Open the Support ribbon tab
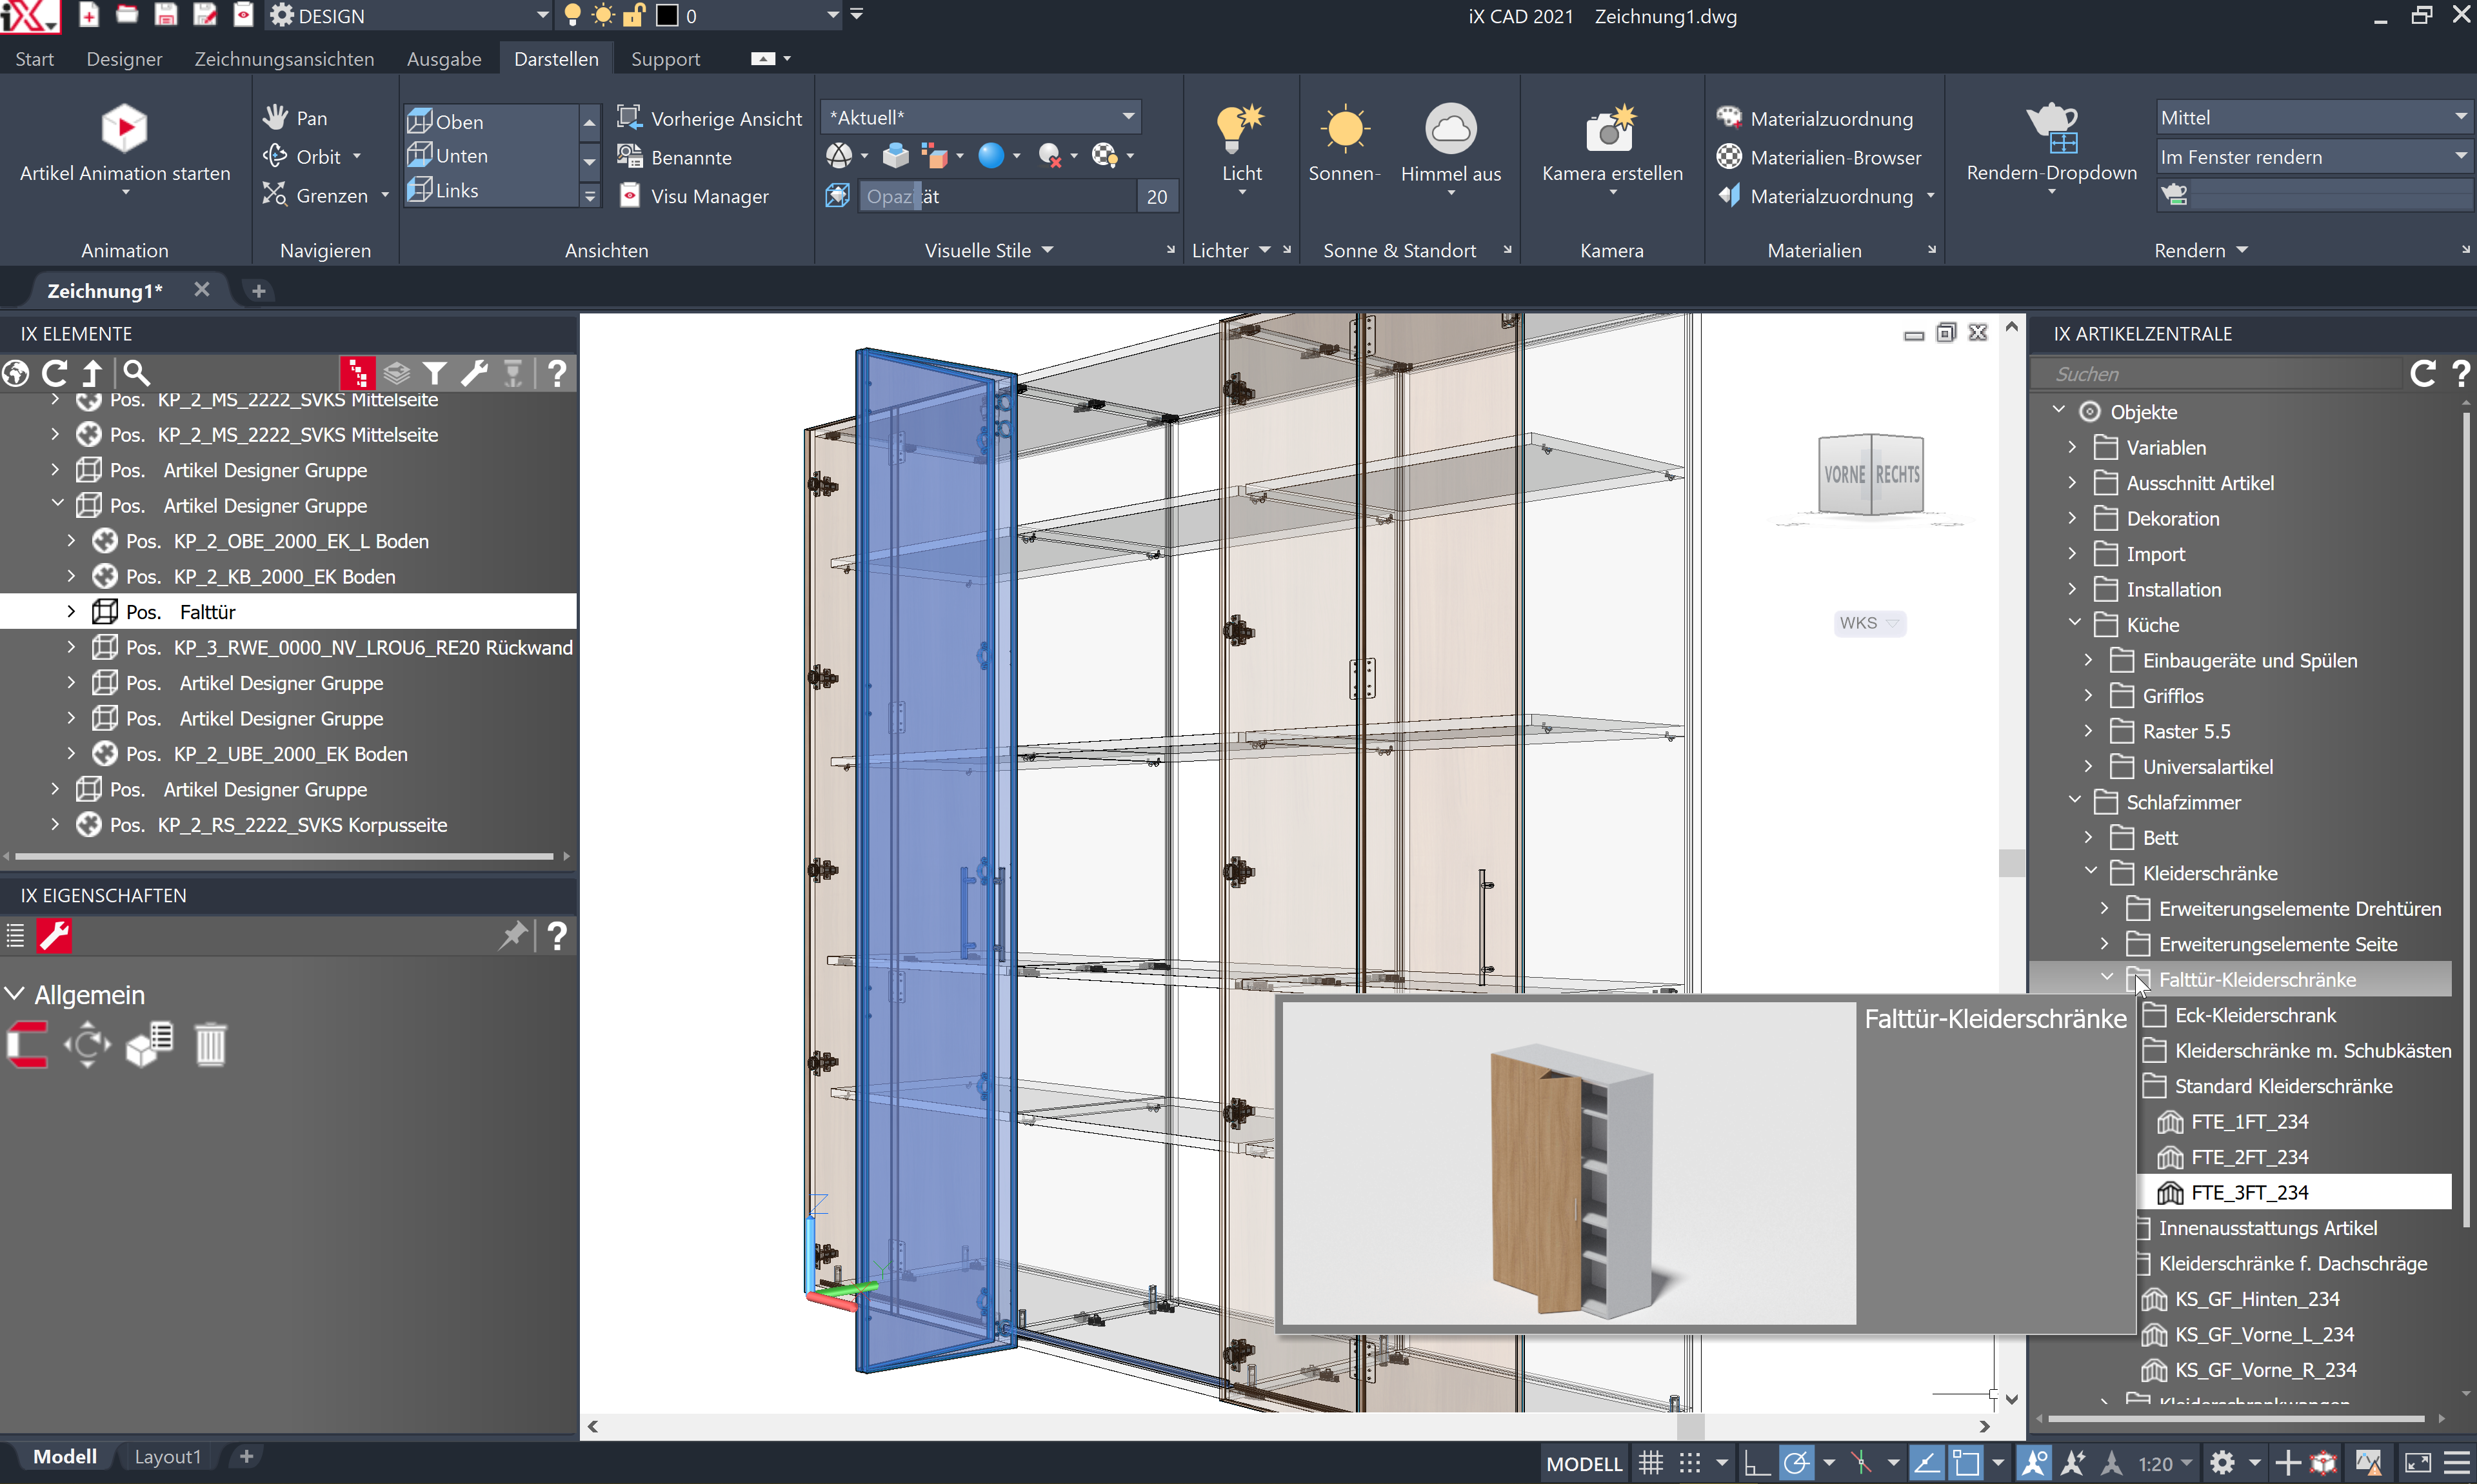The image size is (2477, 1484). pos(665,58)
